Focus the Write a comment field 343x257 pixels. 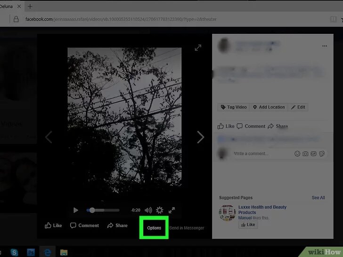261,153
